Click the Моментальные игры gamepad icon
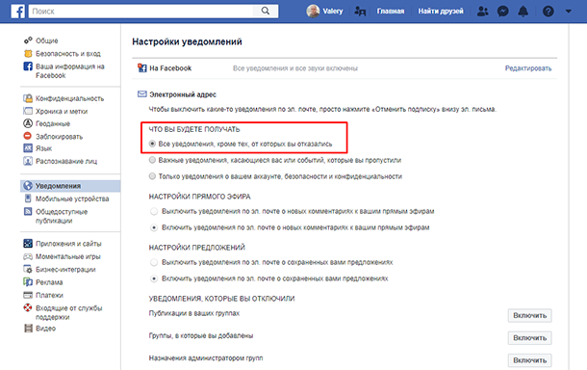 coord(28,256)
